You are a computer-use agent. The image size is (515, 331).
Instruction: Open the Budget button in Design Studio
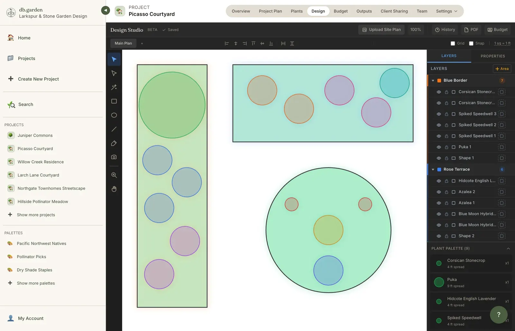(498, 30)
